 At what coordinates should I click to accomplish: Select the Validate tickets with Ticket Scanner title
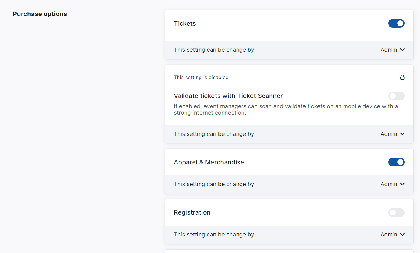click(228, 96)
